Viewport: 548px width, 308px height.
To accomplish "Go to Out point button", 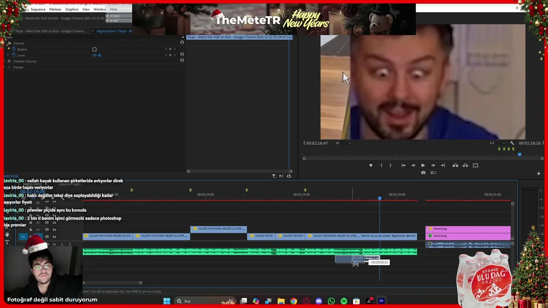I will point(443,165).
